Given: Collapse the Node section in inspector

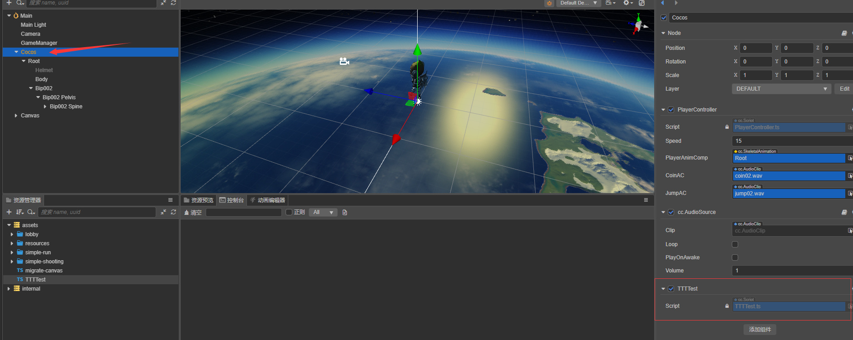Looking at the screenshot, I should [663, 33].
